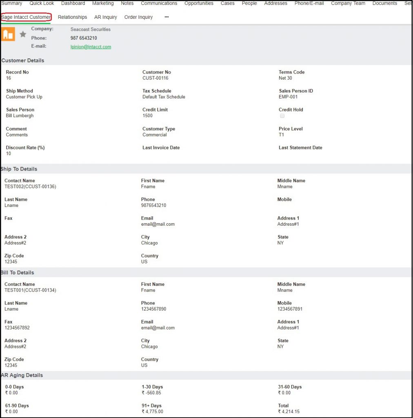Click the sales person ID EMP-001
The height and width of the screenshot is (418, 413).
point(288,97)
